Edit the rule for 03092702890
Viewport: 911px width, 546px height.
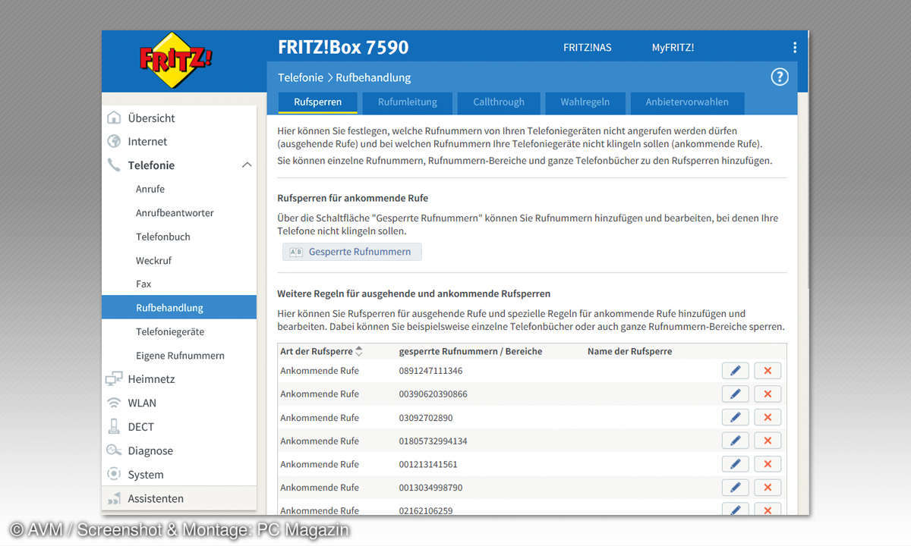[x=735, y=417]
